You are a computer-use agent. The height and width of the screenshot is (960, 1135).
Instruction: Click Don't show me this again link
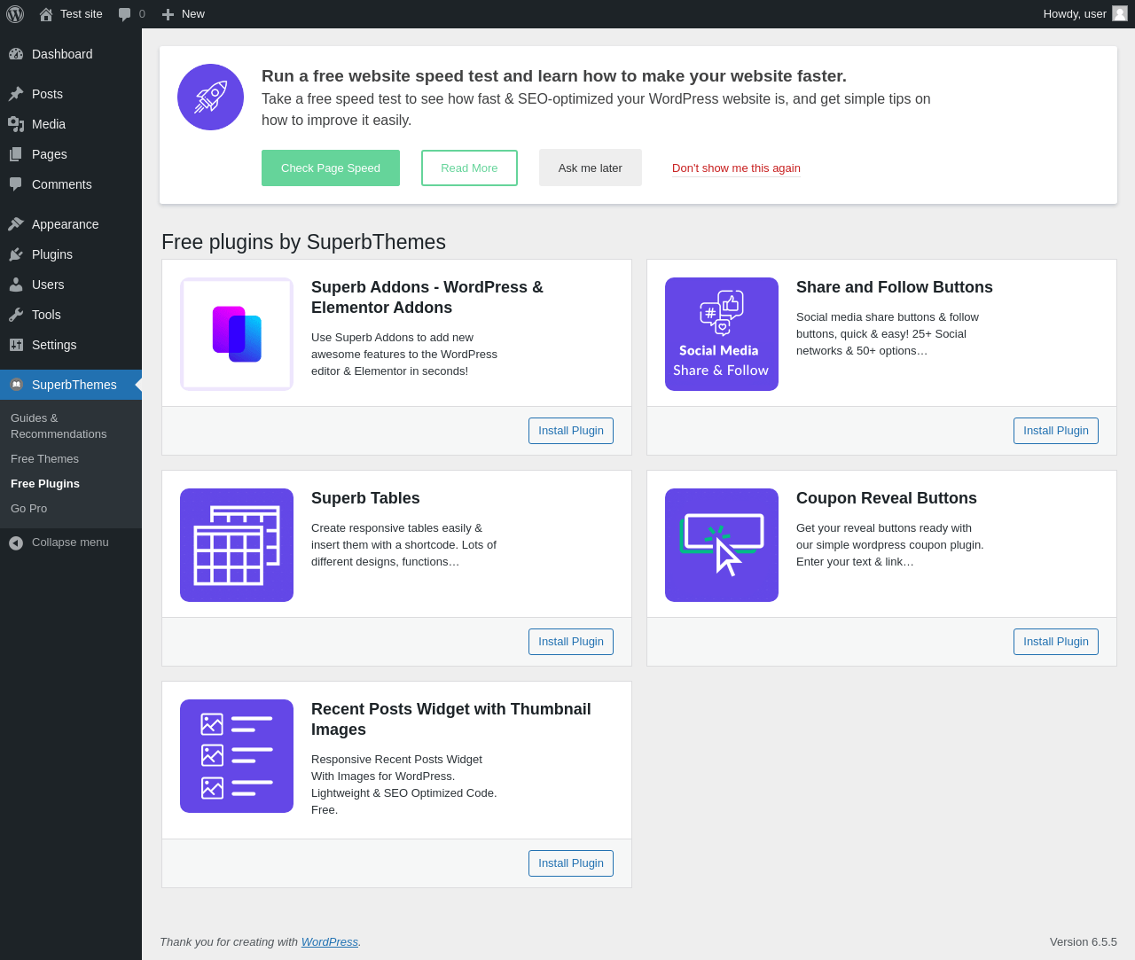point(736,168)
